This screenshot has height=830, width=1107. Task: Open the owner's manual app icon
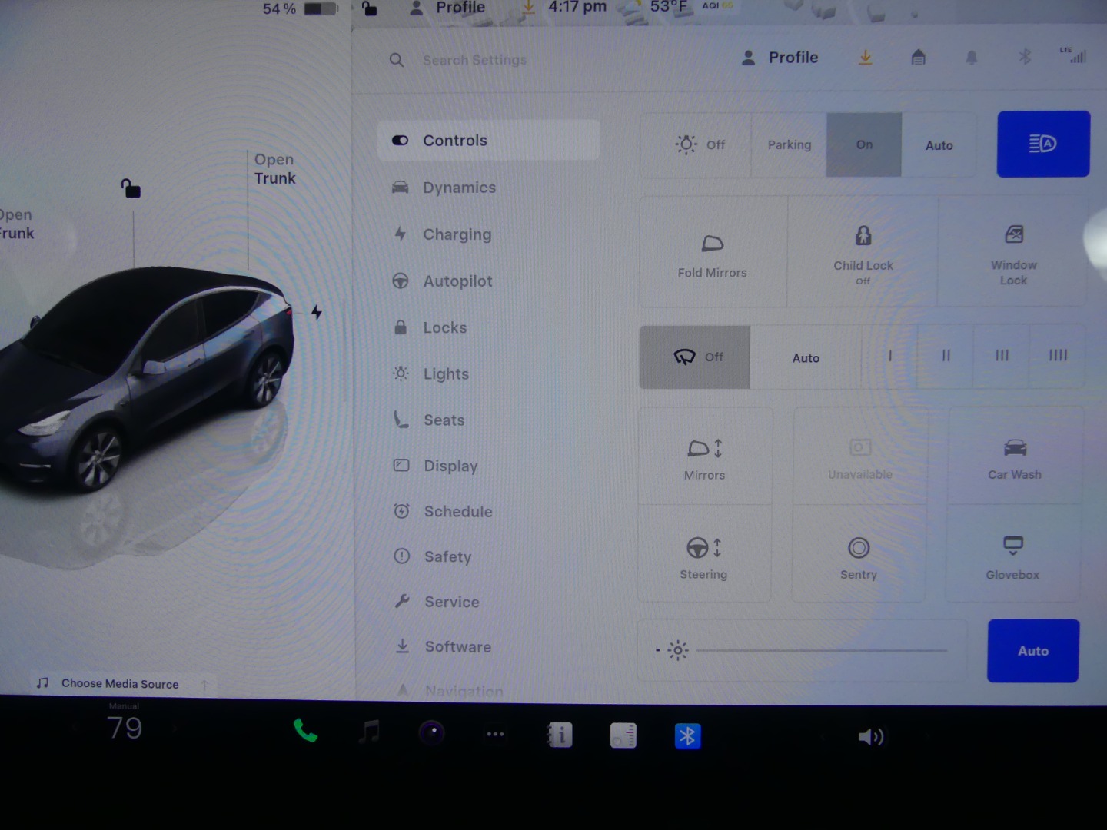(559, 735)
